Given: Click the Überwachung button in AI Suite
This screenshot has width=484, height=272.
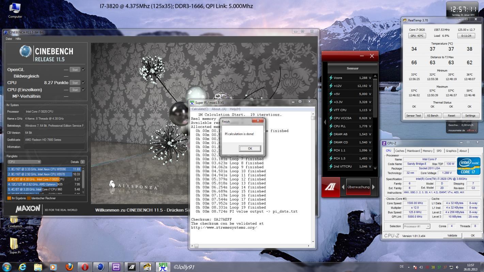Looking at the screenshot, I should [358, 187].
